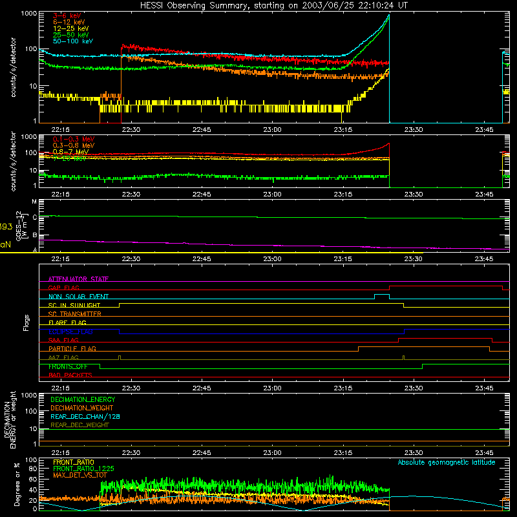Click the 0.3-0.8 MeV legend label
Image resolution: width=517 pixels, height=517 pixels.
coord(74,145)
